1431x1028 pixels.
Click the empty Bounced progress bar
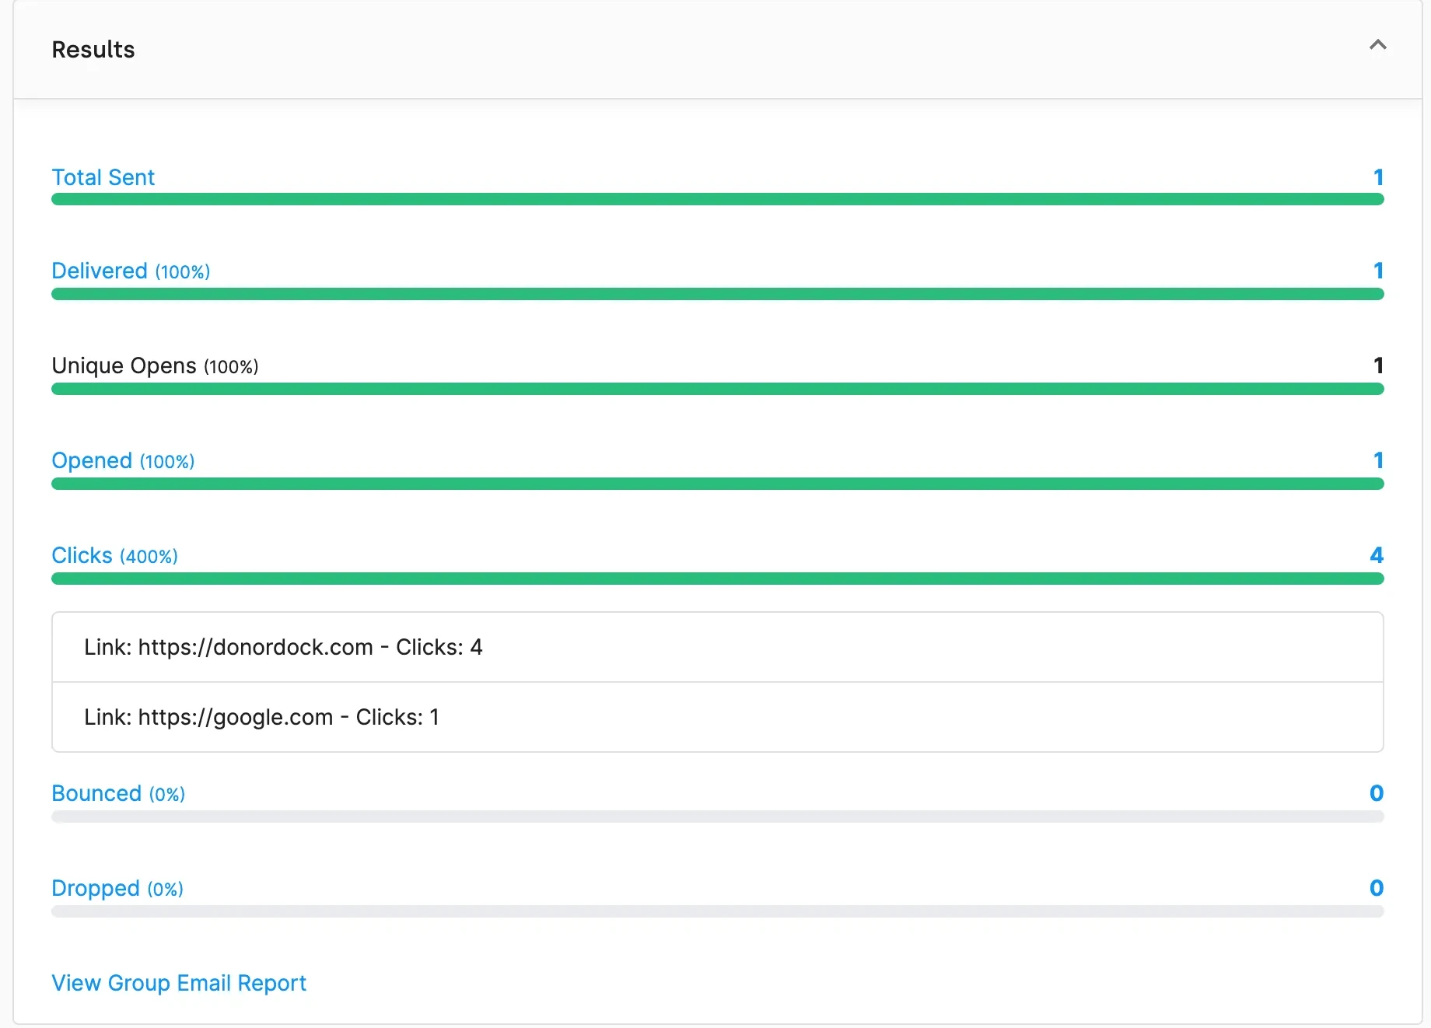tap(717, 816)
